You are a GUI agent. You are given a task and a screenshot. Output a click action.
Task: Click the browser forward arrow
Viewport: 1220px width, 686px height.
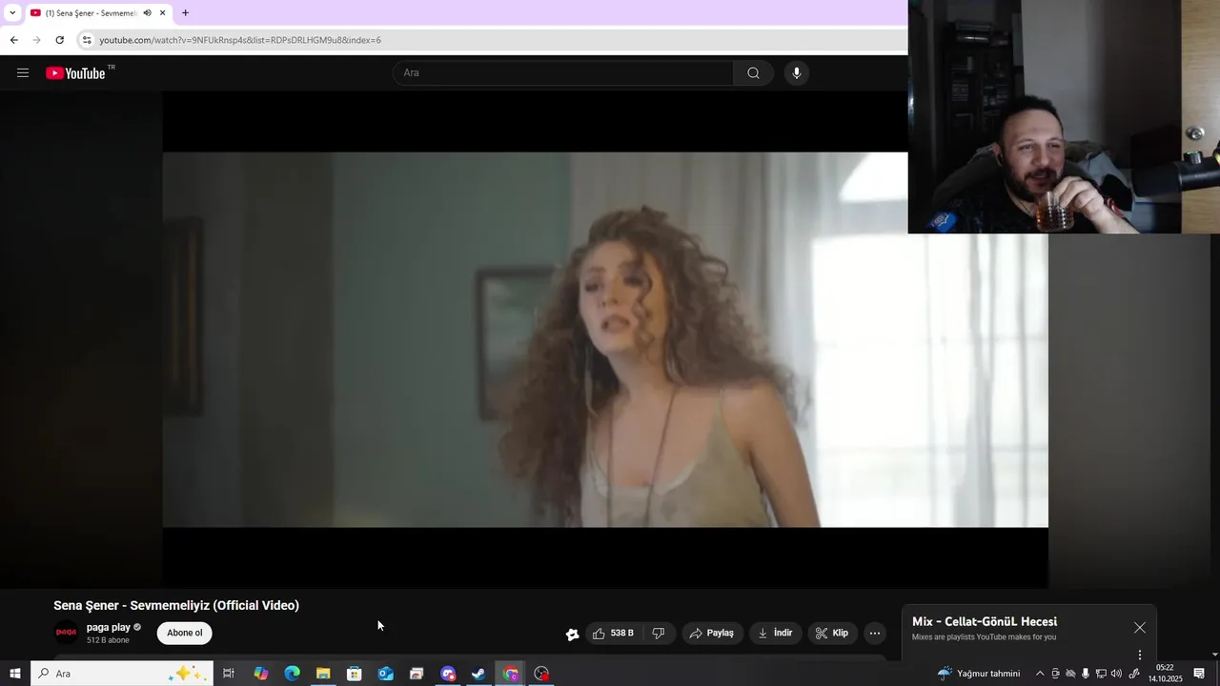click(36, 40)
